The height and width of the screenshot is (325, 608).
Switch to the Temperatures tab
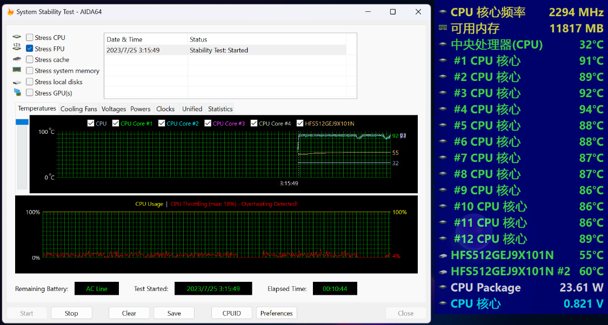click(37, 109)
